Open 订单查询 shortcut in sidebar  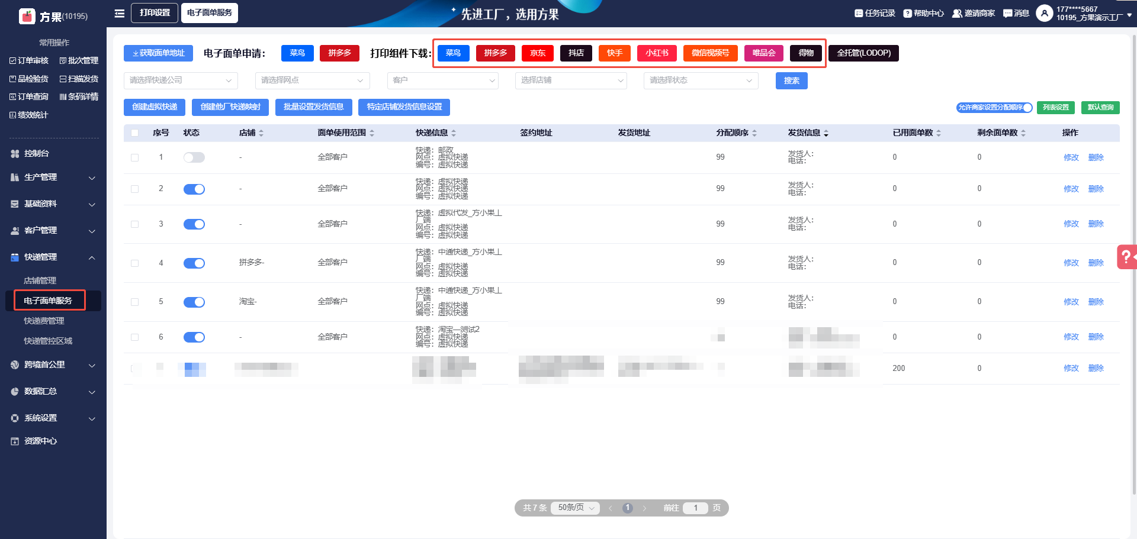pyautogui.click(x=29, y=96)
